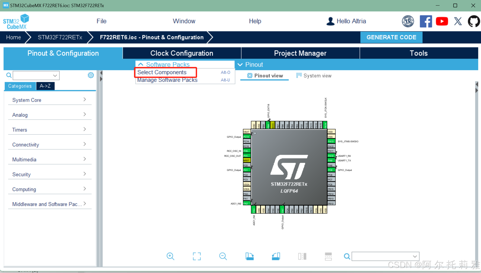Select green pin PA2 ADC1_IN2
This screenshot has width=481, height=273.
(x=247, y=203)
